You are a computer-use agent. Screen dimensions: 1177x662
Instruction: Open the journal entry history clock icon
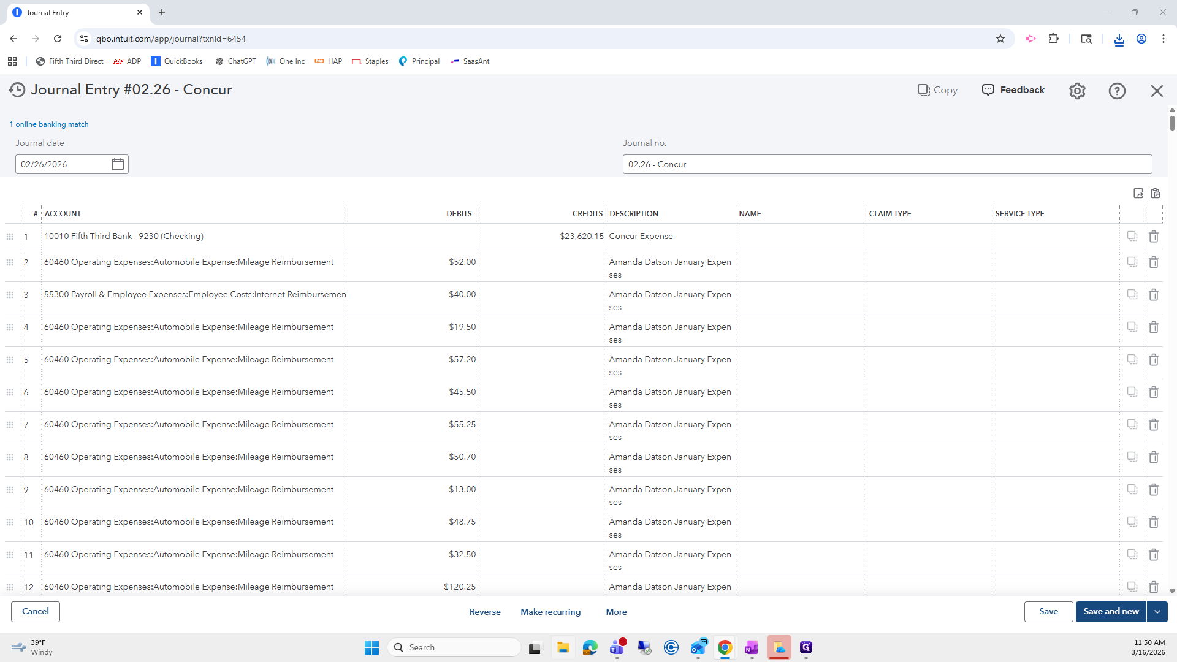click(x=17, y=90)
